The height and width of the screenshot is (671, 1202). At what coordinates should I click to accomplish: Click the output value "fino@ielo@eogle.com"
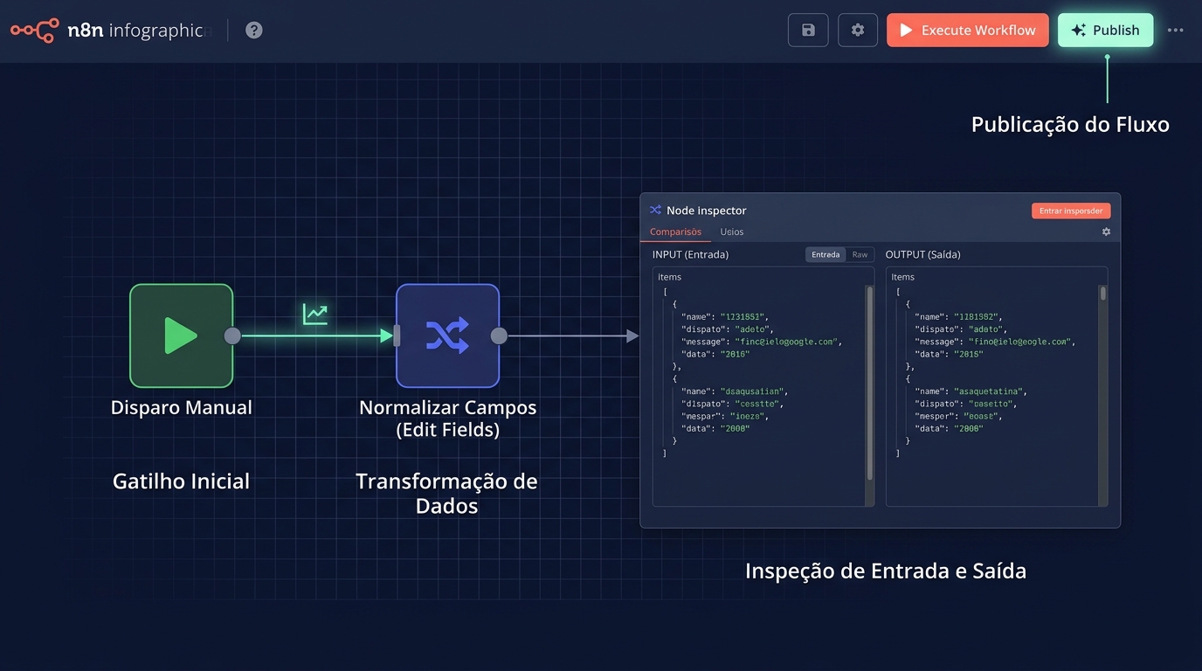pos(1021,342)
